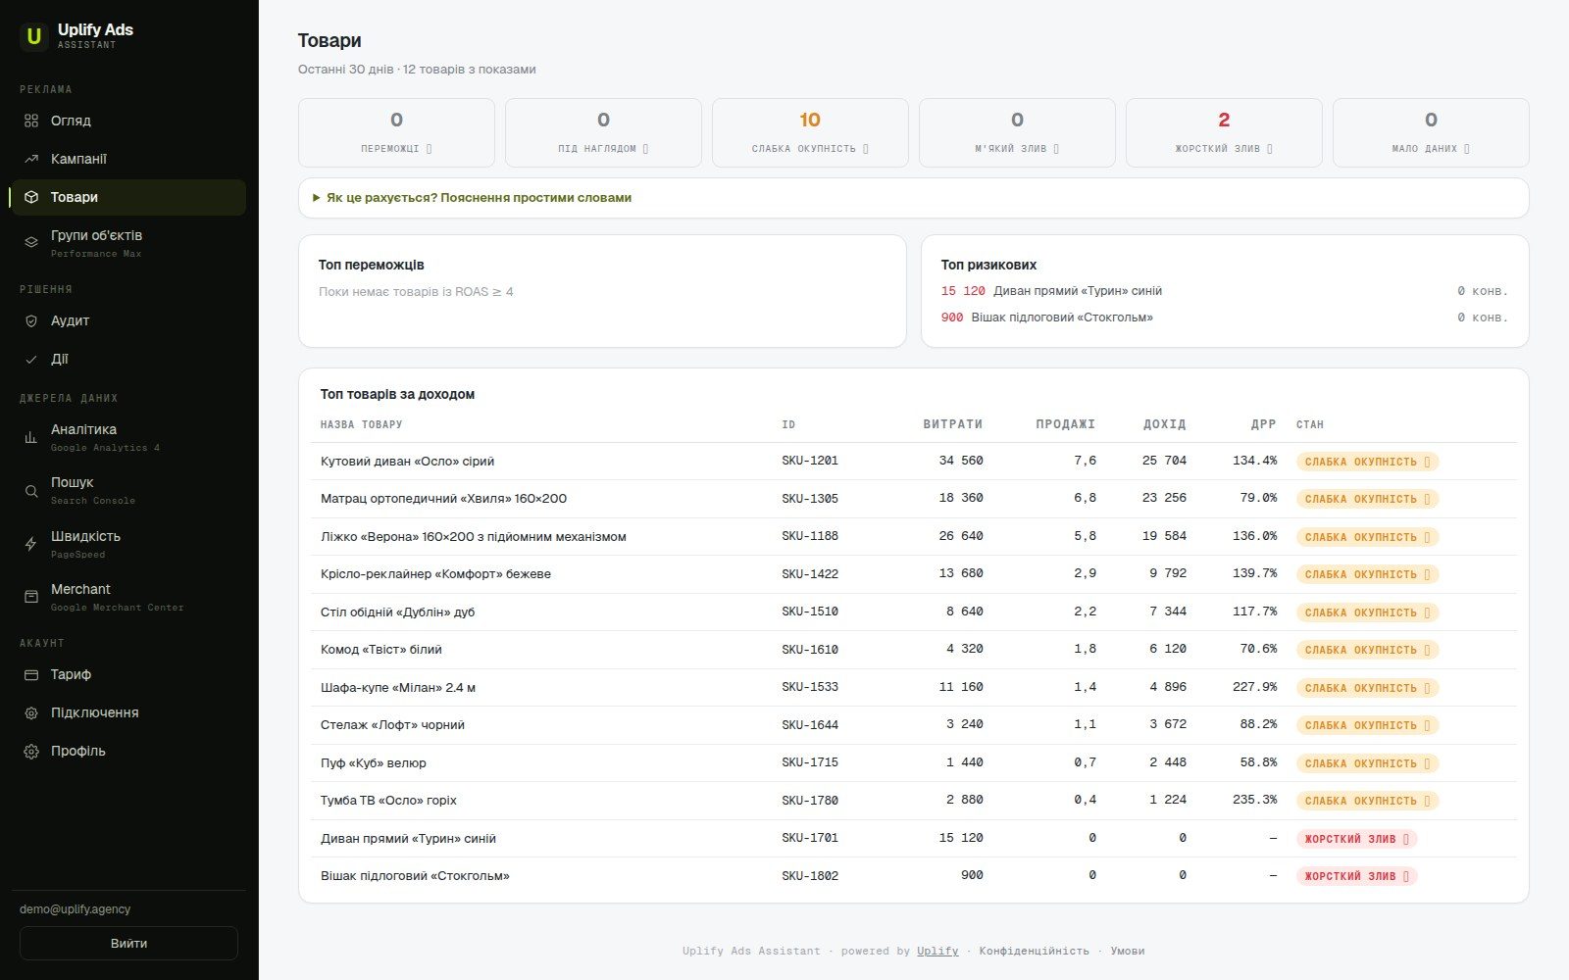Click the Профіль gear icon
This screenshot has width=1569, height=980.
pyautogui.click(x=31, y=751)
